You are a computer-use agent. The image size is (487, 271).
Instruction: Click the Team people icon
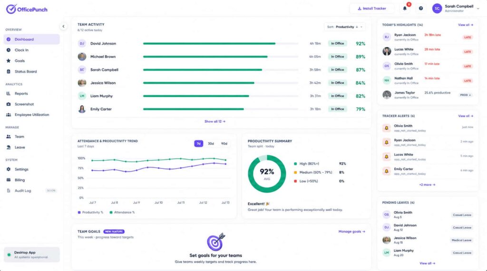[x=9, y=136]
